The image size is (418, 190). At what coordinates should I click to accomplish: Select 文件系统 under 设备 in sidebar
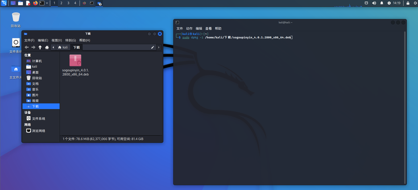41,119
